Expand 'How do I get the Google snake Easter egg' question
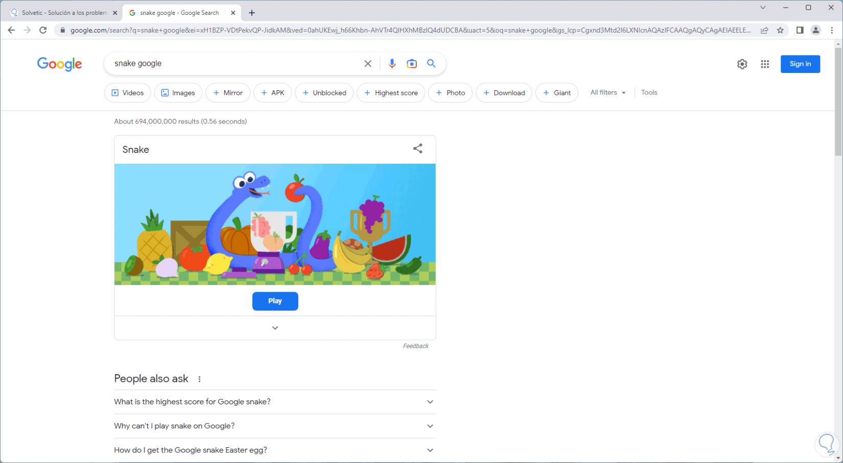Image resolution: width=843 pixels, height=463 pixels. pos(275,450)
